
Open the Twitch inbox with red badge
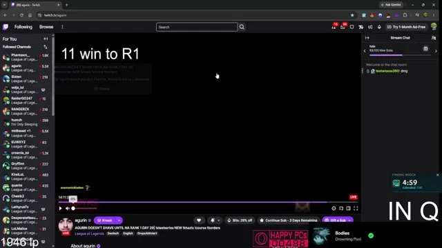[343, 27]
